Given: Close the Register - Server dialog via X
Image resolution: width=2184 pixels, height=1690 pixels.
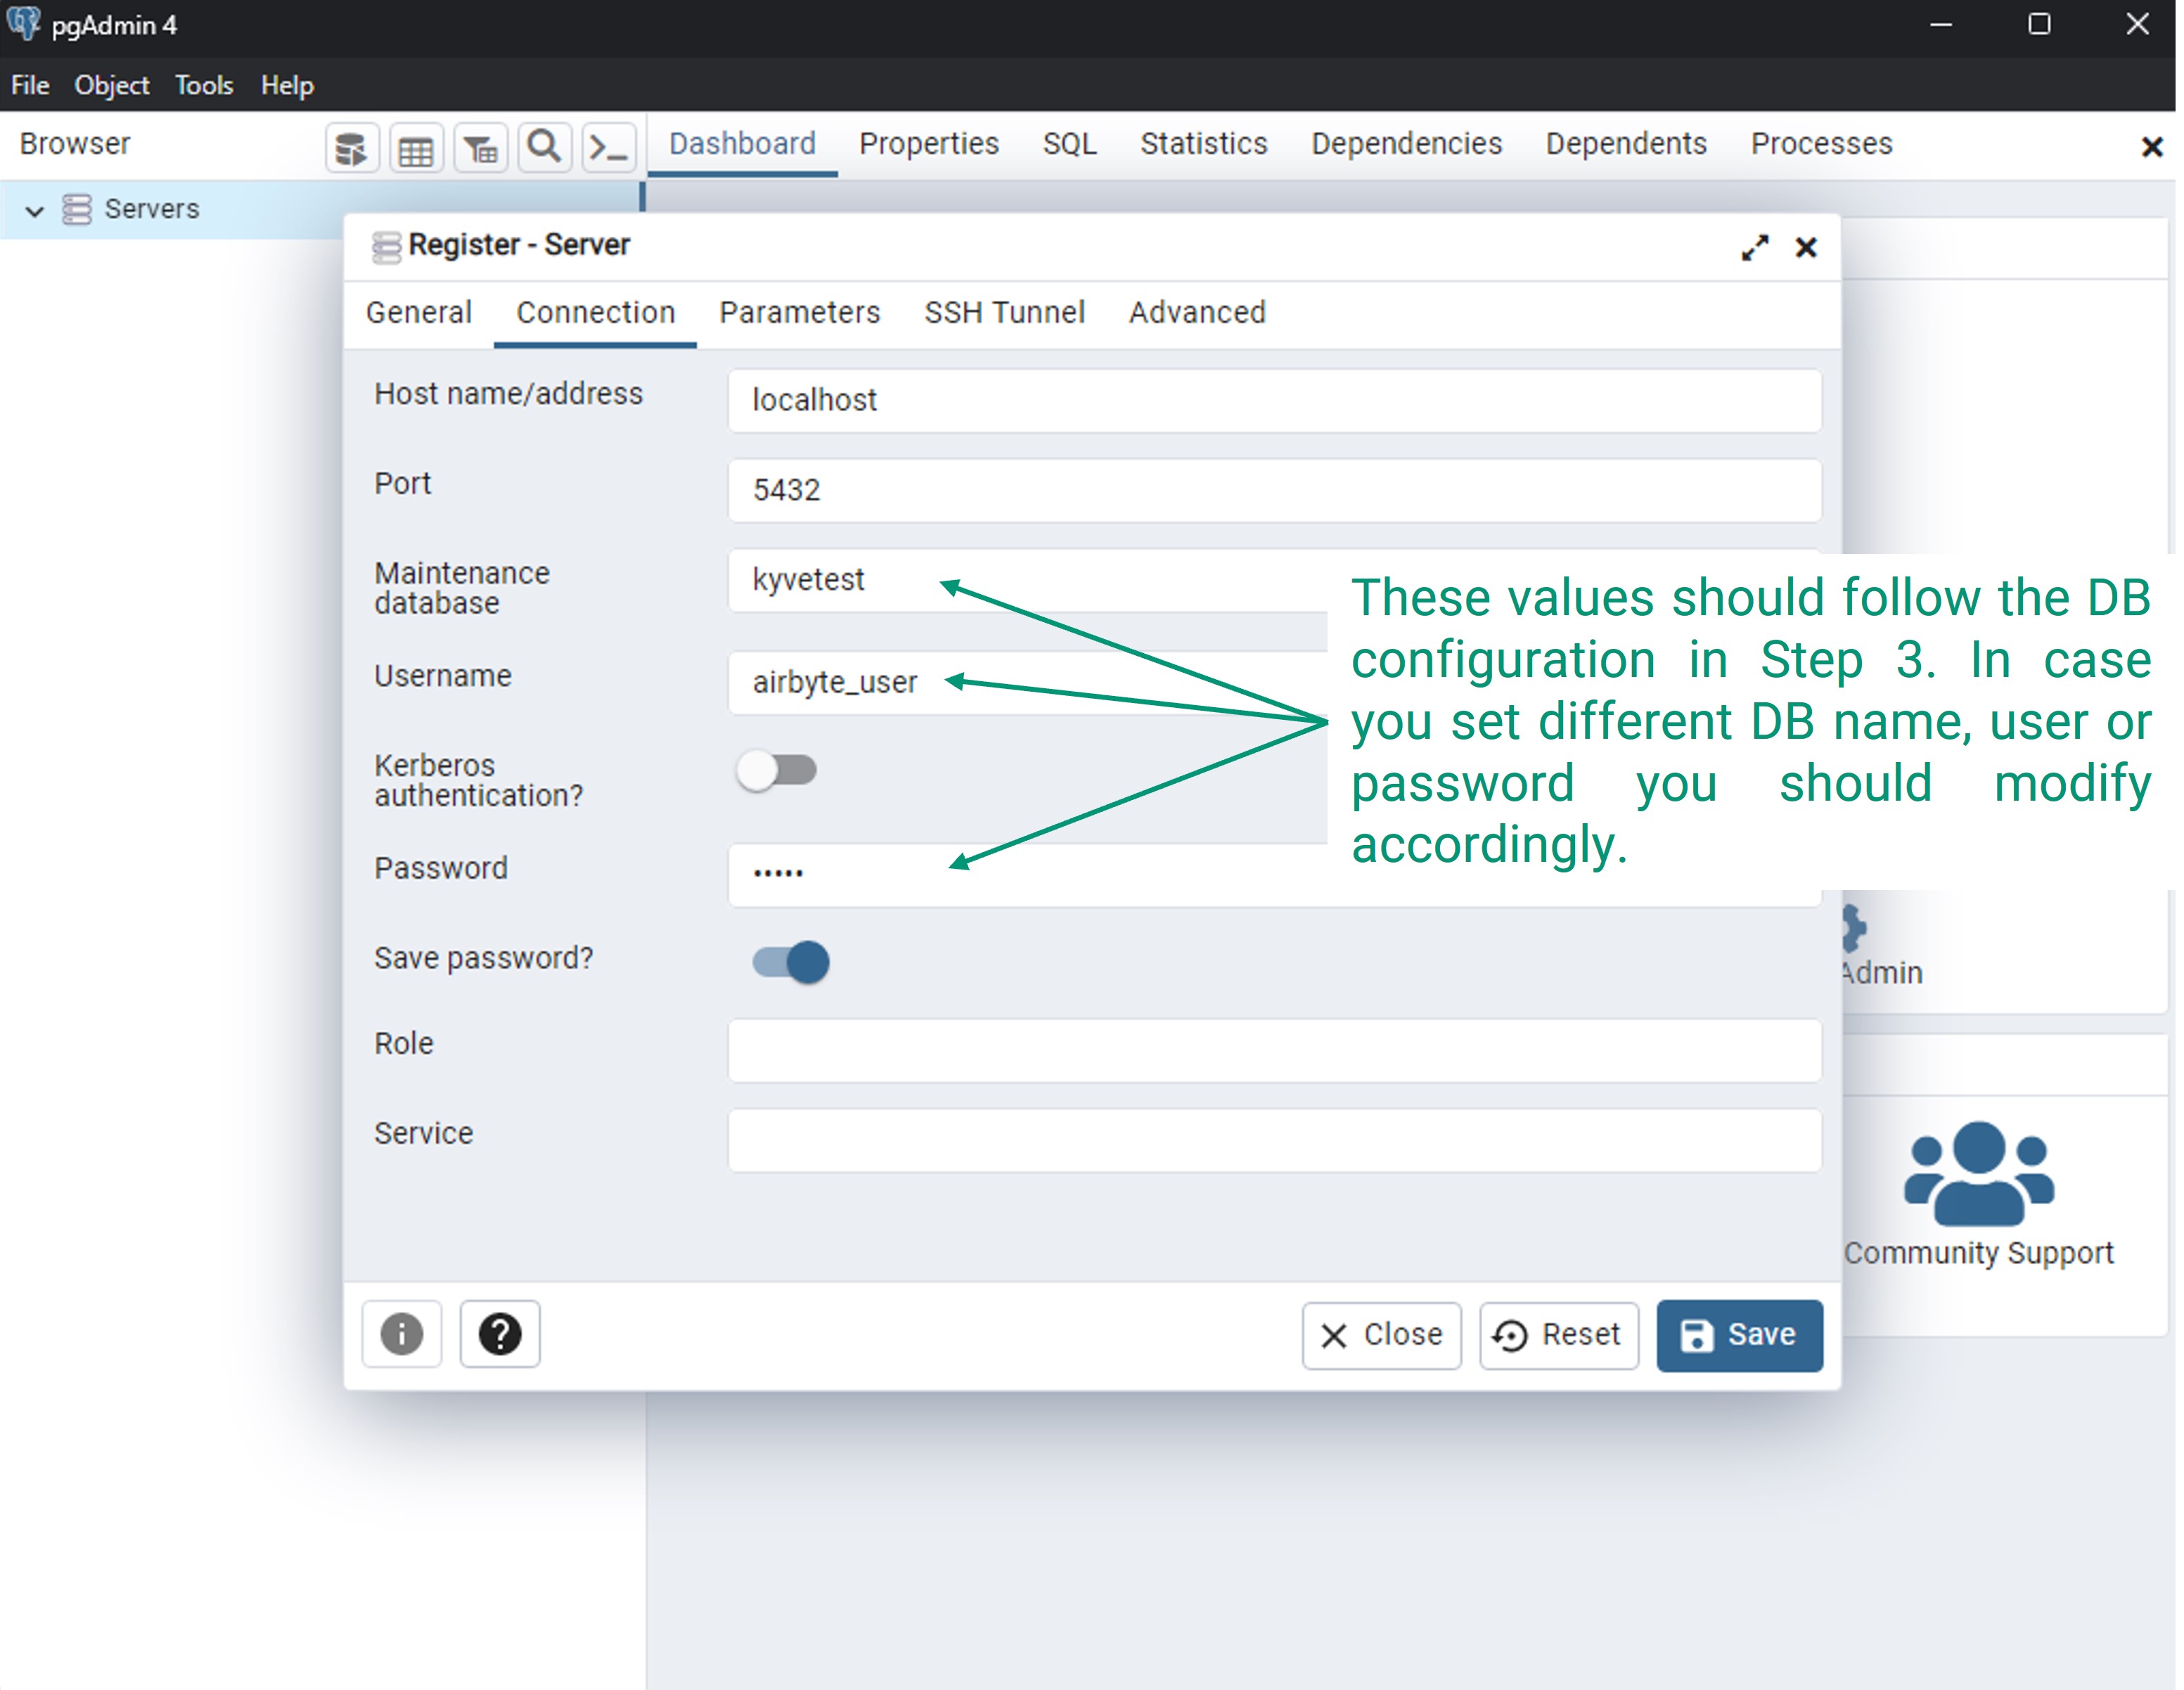Looking at the screenshot, I should pyautogui.click(x=1806, y=248).
